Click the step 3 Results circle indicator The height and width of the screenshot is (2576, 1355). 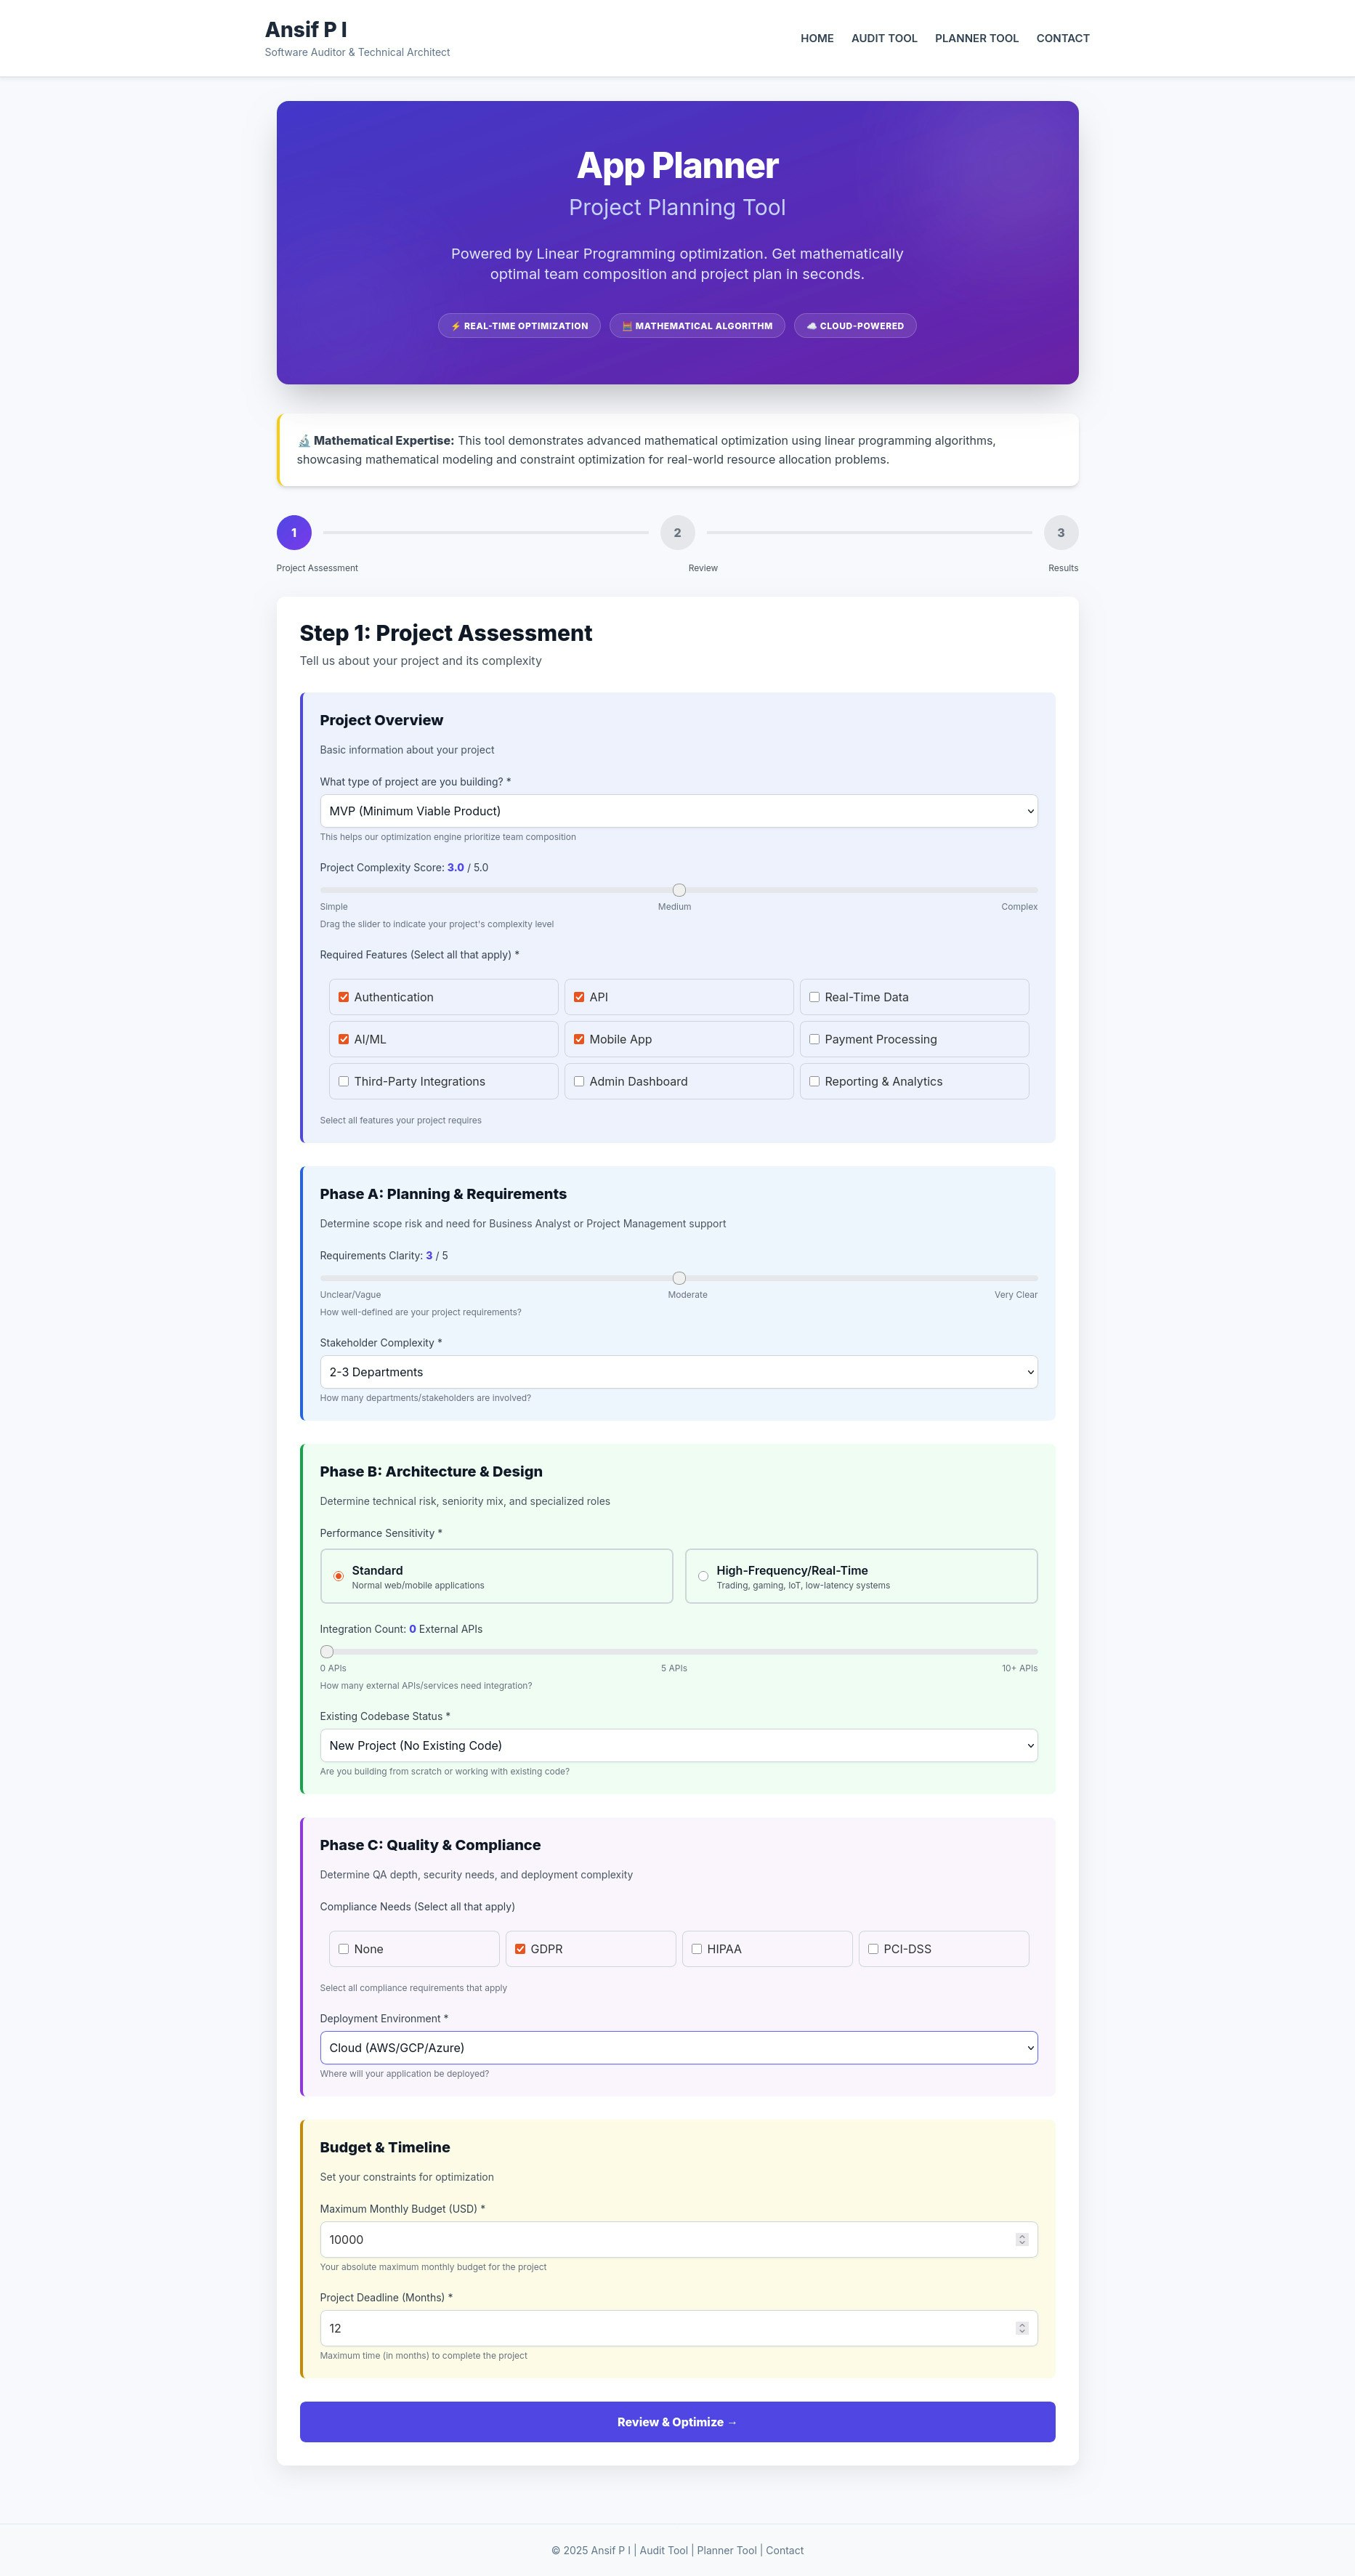point(1061,532)
